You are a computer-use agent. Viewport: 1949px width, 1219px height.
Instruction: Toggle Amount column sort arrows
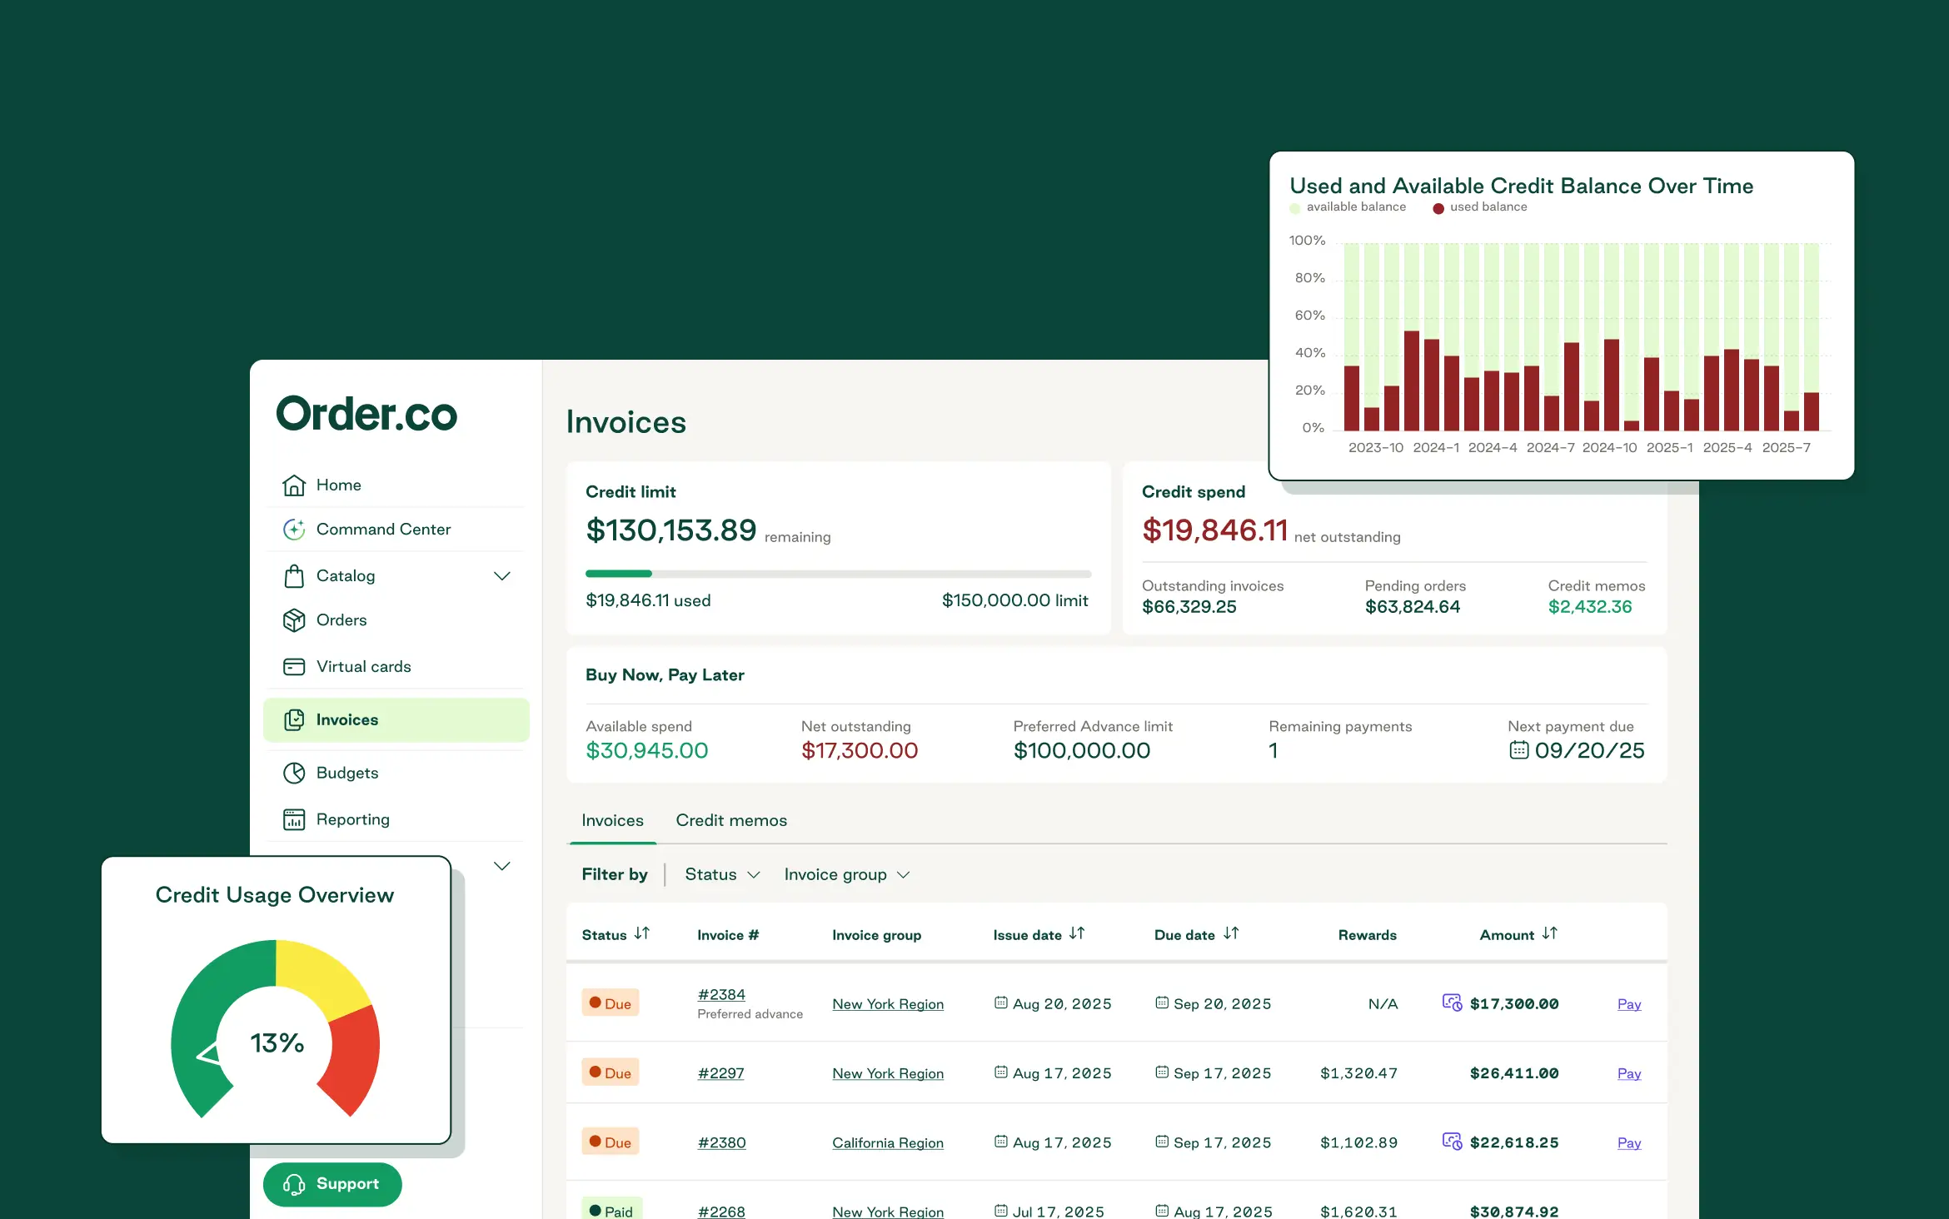[x=1549, y=934]
